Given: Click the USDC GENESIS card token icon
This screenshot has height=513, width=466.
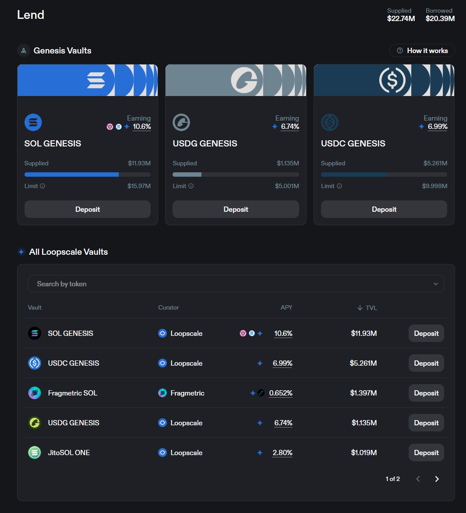Looking at the screenshot, I should 330,122.
